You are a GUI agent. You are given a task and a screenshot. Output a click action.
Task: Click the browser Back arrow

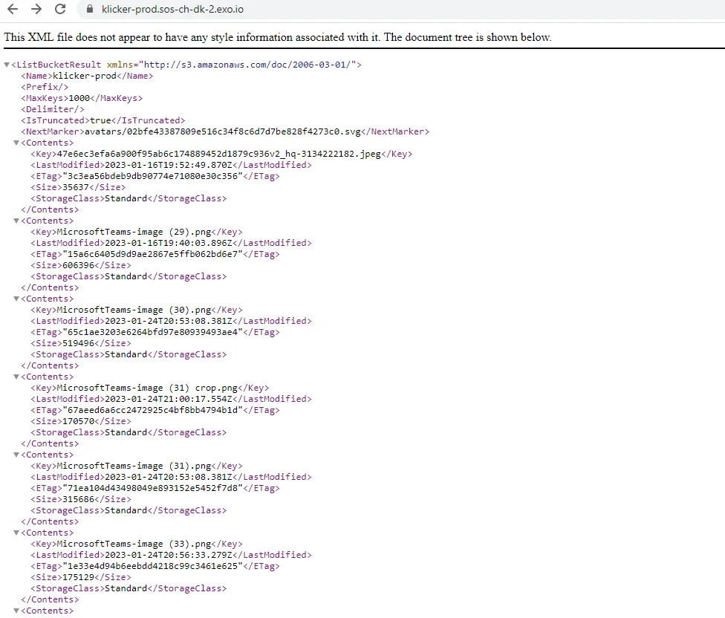[13, 10]
